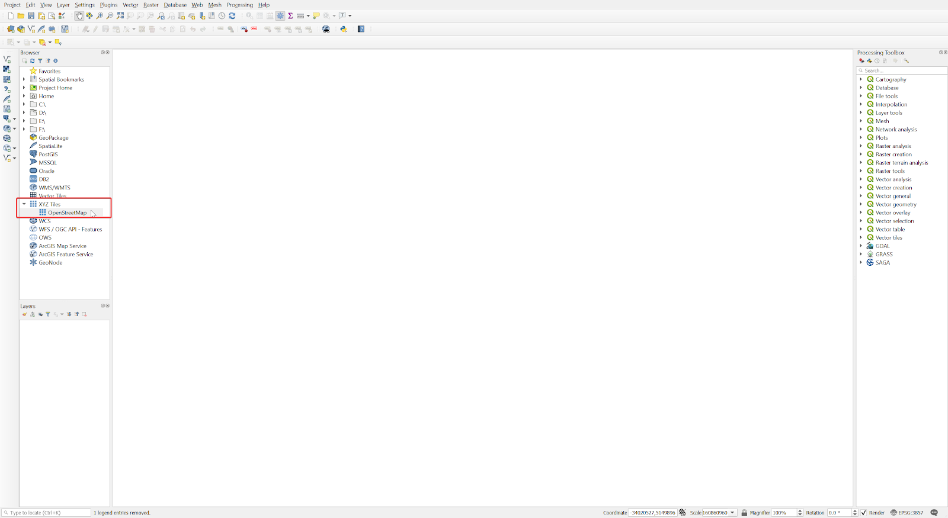Click Network analysis toolbox group

coord(896,129)
